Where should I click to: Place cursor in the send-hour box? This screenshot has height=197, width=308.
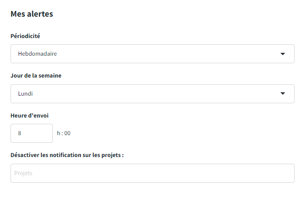(x=31, y=133)
